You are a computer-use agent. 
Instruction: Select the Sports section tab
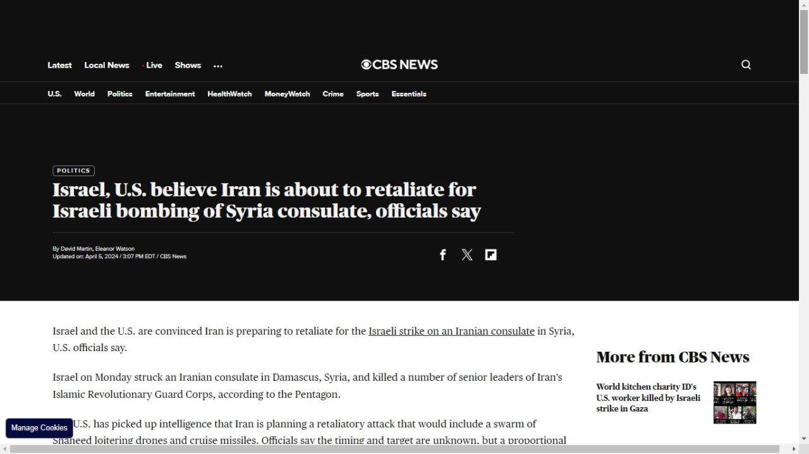pos(367,93)
